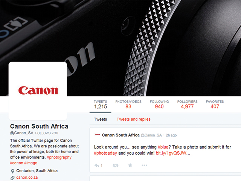This screenshot has width=241, height=181.
Task: View the Following list of 940
Action: point(159,104)
